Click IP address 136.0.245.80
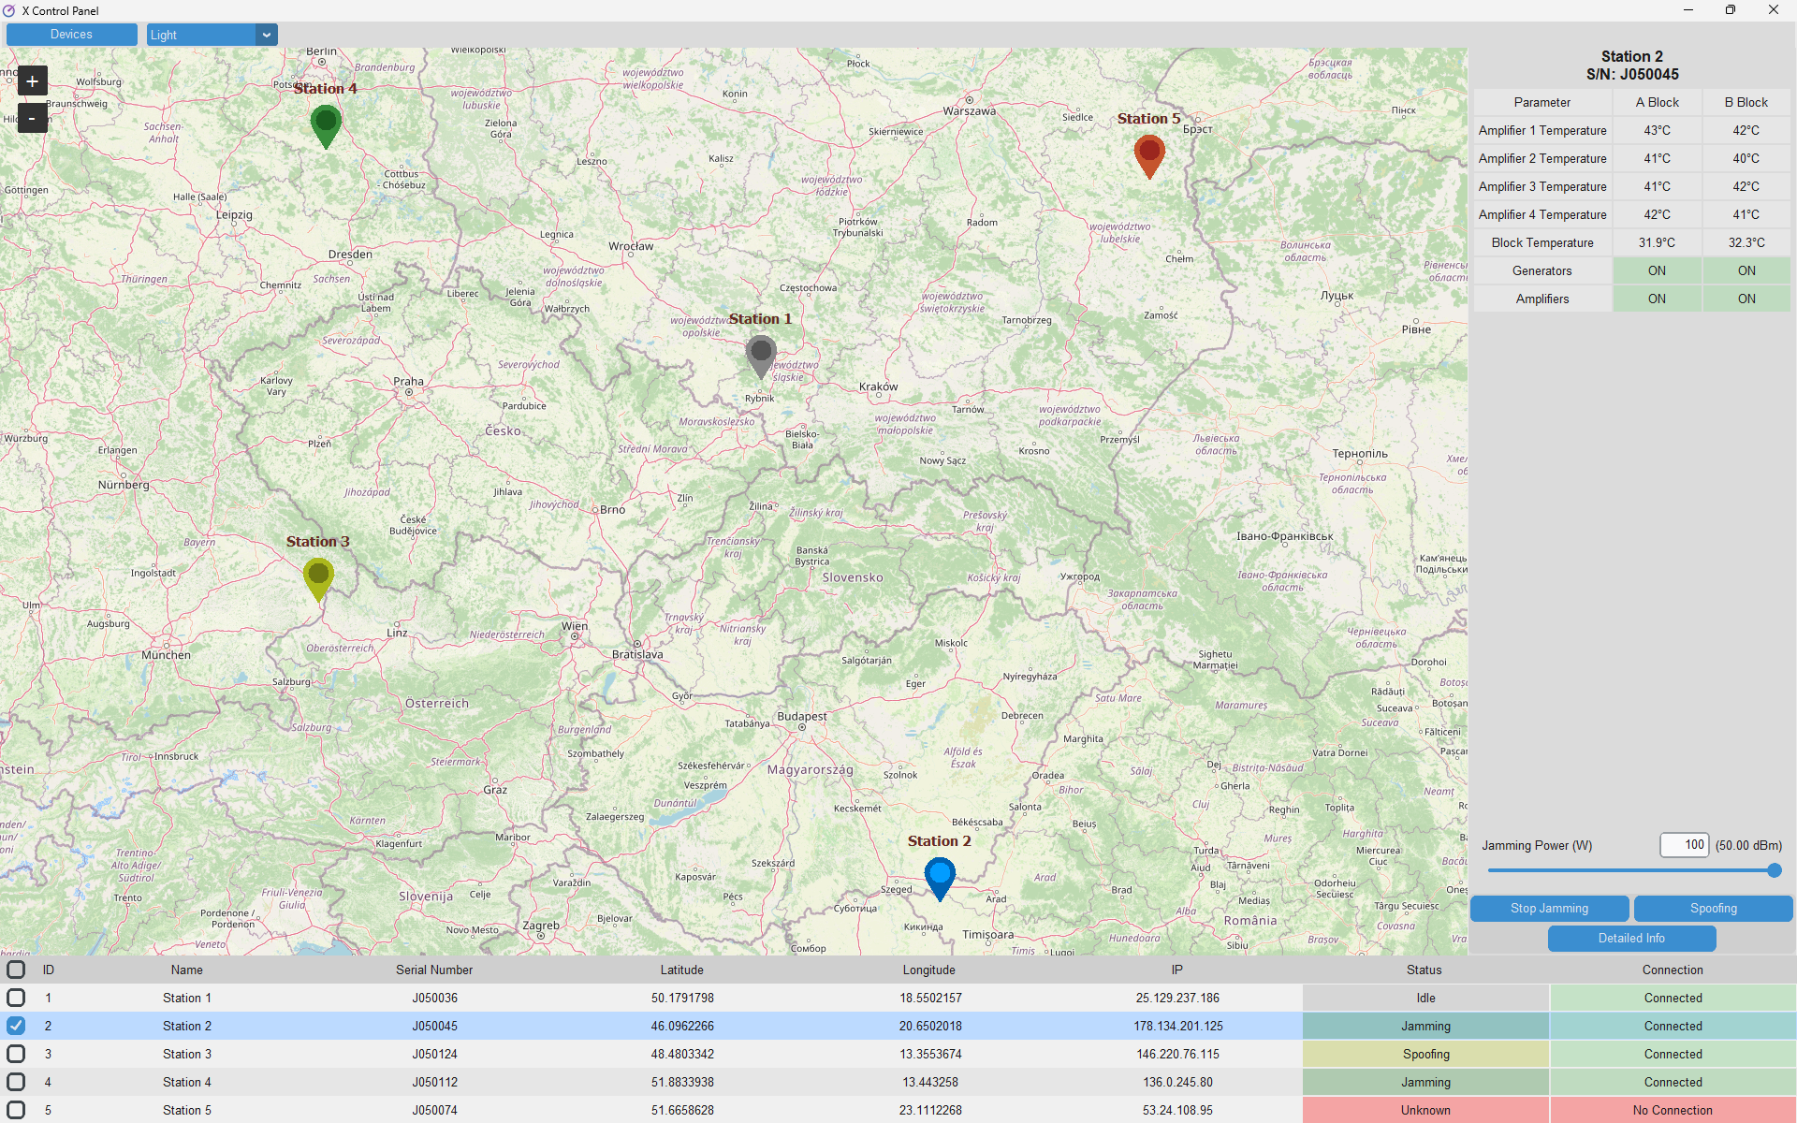Viewport: 1797px width, 1123px height. tap(1177, 1082)
